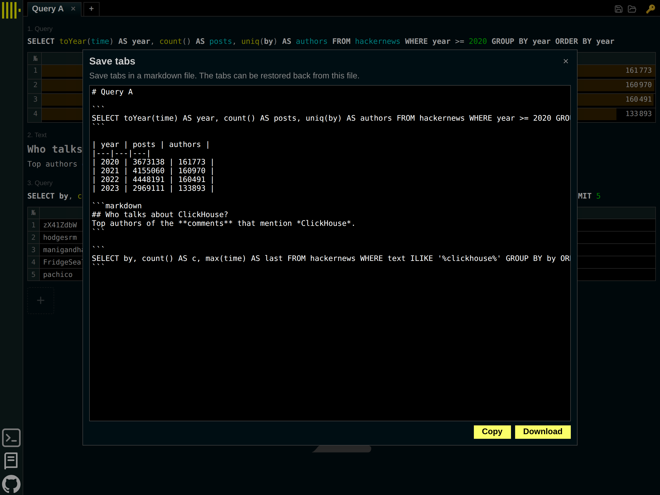Open the documentation page icon
The height and width of the screenshot is (495, 660).
11,461
